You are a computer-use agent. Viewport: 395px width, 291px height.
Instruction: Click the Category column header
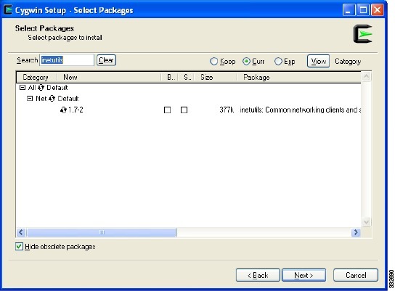37,77
